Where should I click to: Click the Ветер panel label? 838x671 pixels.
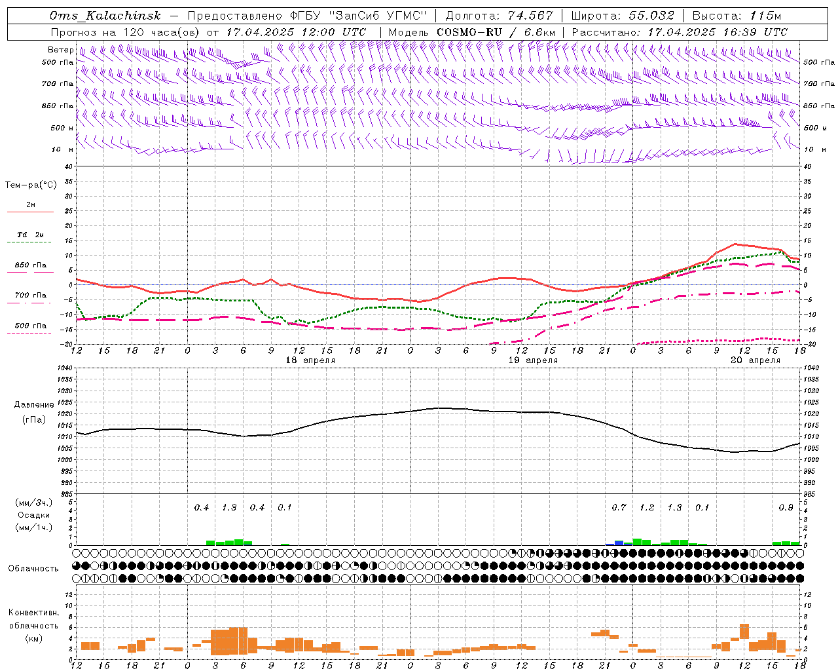point(60,49)
